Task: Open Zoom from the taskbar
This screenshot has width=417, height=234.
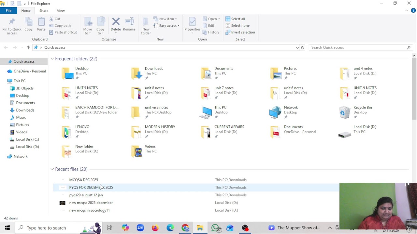Action: [x=140, y=228]
